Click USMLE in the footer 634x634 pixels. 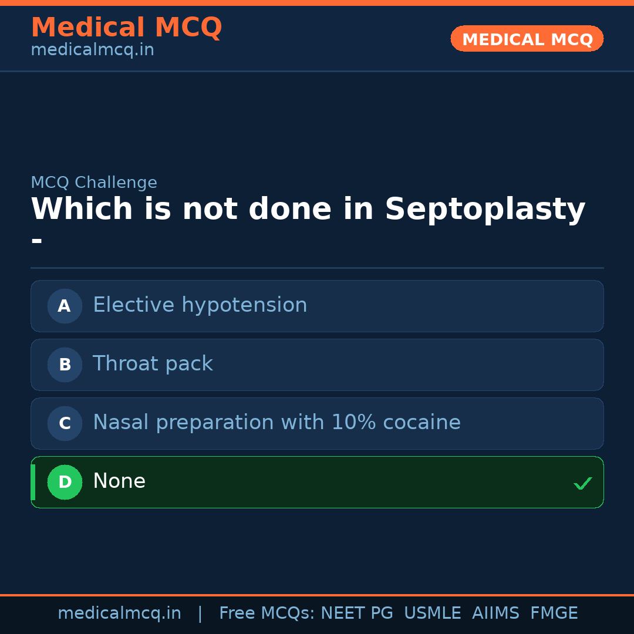coord(432,613)
